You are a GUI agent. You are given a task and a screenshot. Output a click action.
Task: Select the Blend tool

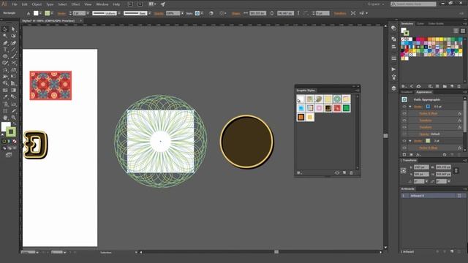coord(13,97)
